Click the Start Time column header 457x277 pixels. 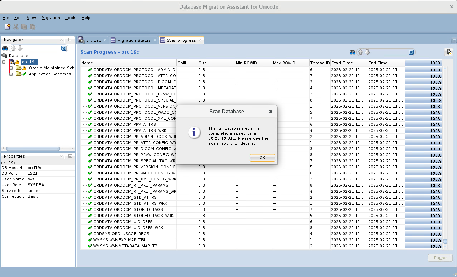pos(349,63)
